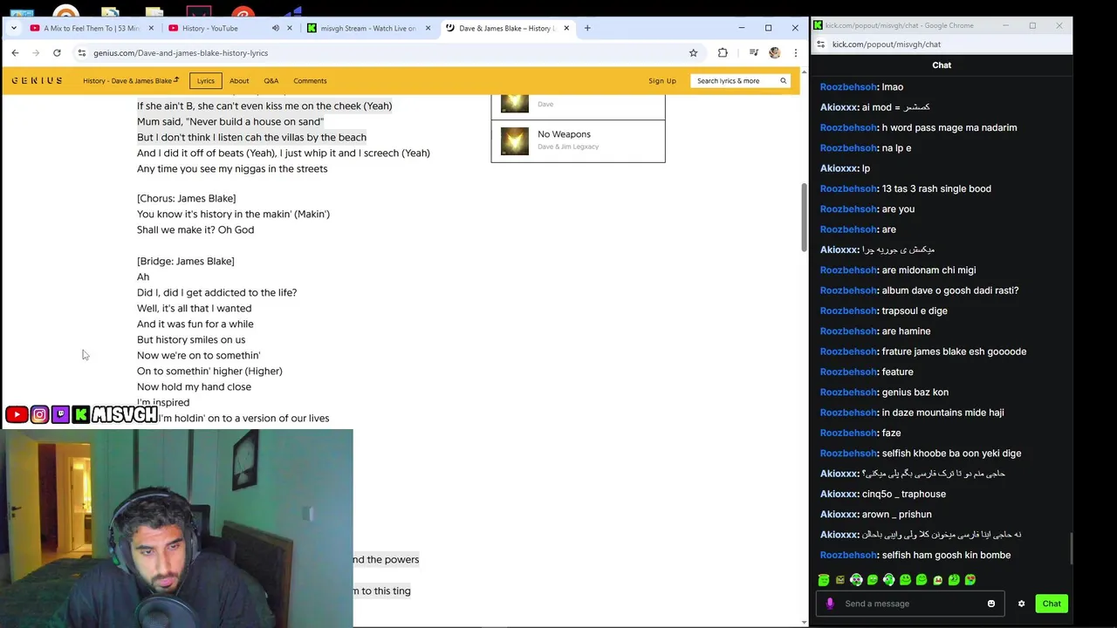Screen dimensions: 1117x628
Task: Open a new Chrome tab
Action: click(x=587, y=28)
